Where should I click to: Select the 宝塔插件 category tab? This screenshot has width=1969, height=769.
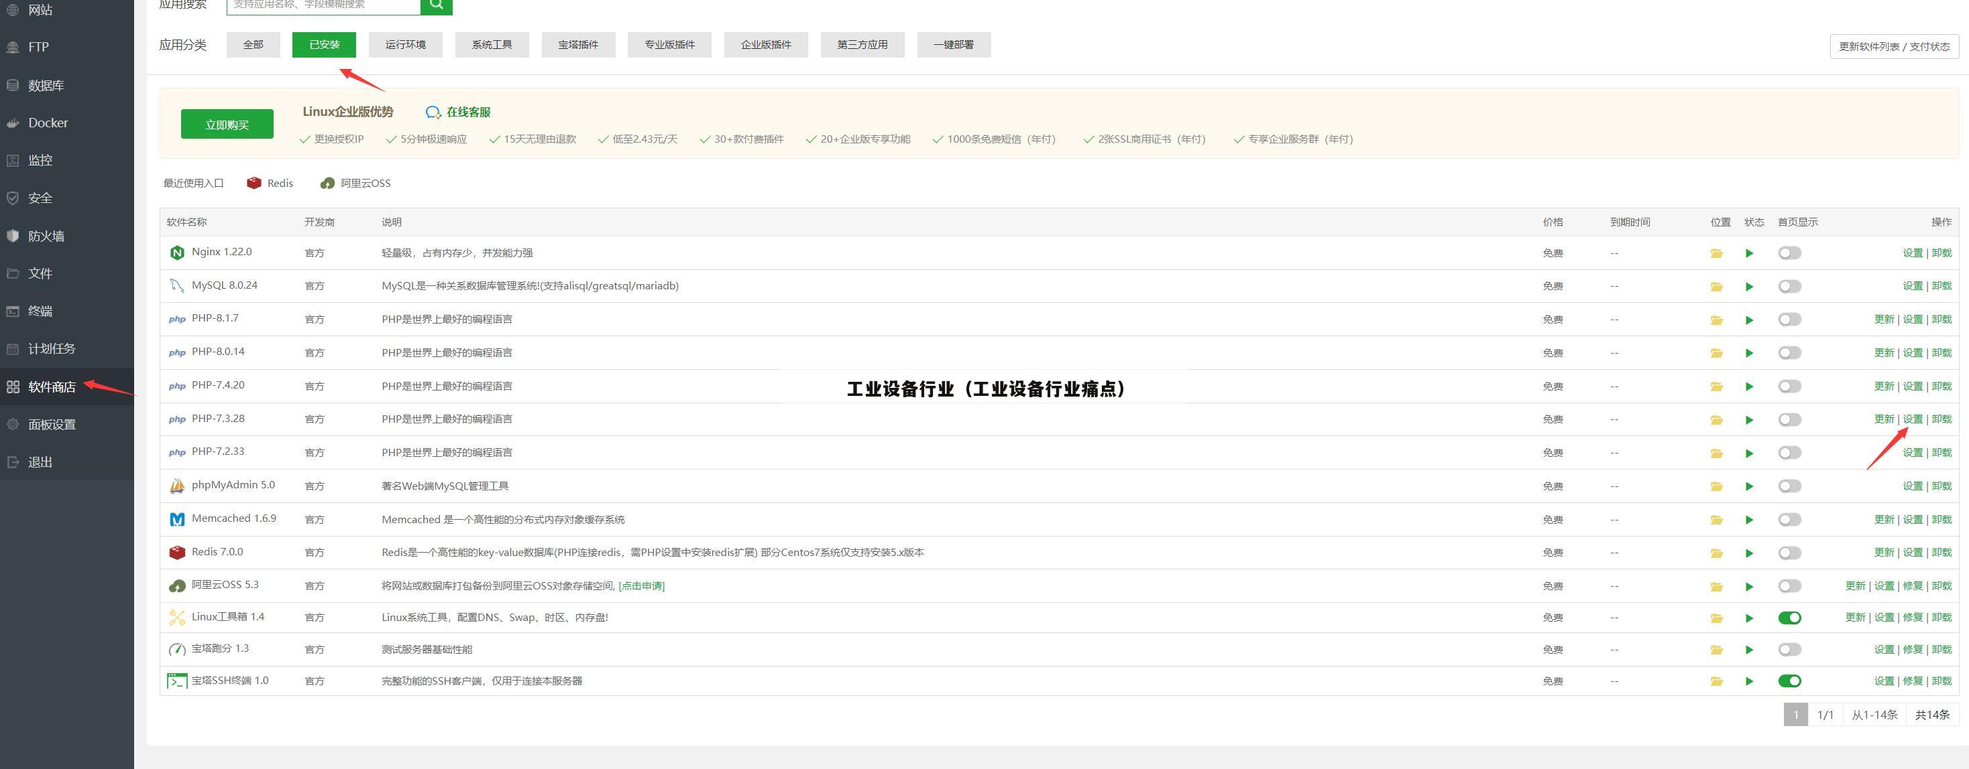click(x=578, y=45)
